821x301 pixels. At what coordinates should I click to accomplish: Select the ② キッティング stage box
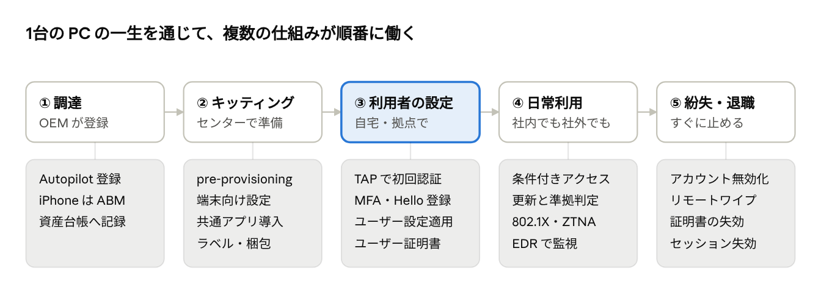[x=252, y=112]
